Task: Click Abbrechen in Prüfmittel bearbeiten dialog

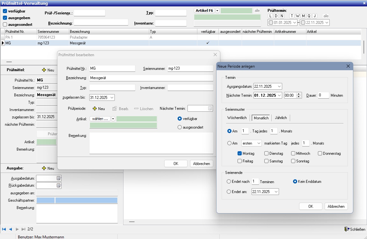Action: click(202, 164)
